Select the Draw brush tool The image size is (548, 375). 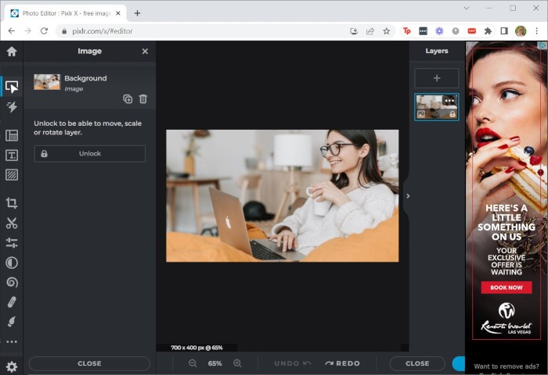pos(12,322)
